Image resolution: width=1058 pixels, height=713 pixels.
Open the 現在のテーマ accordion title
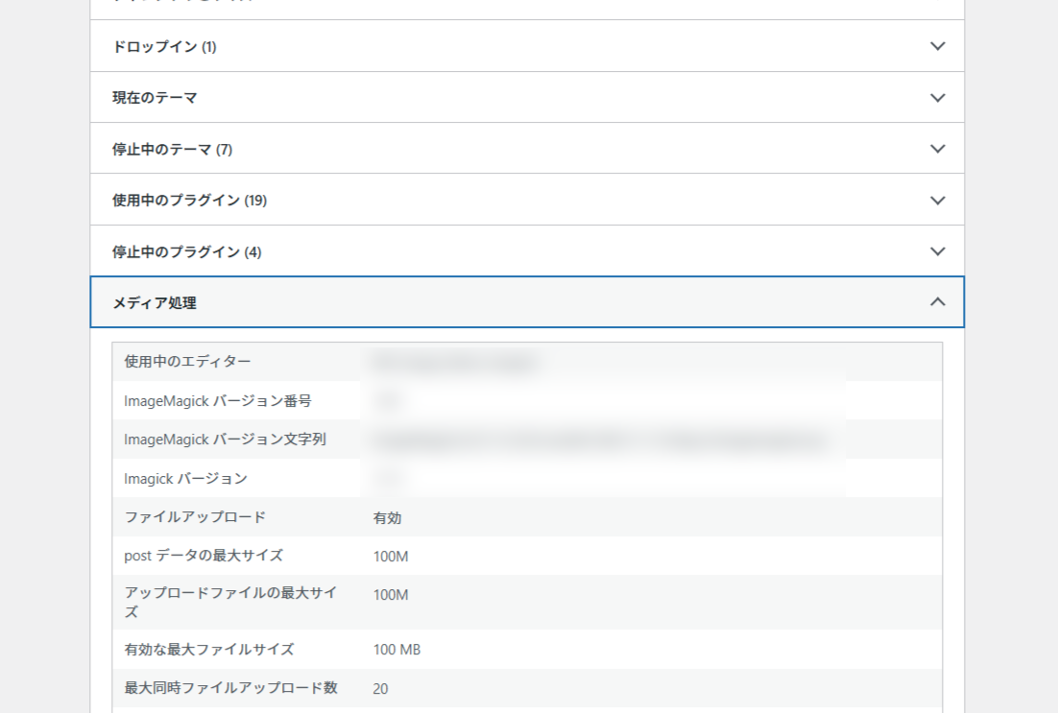coord(155,98)
